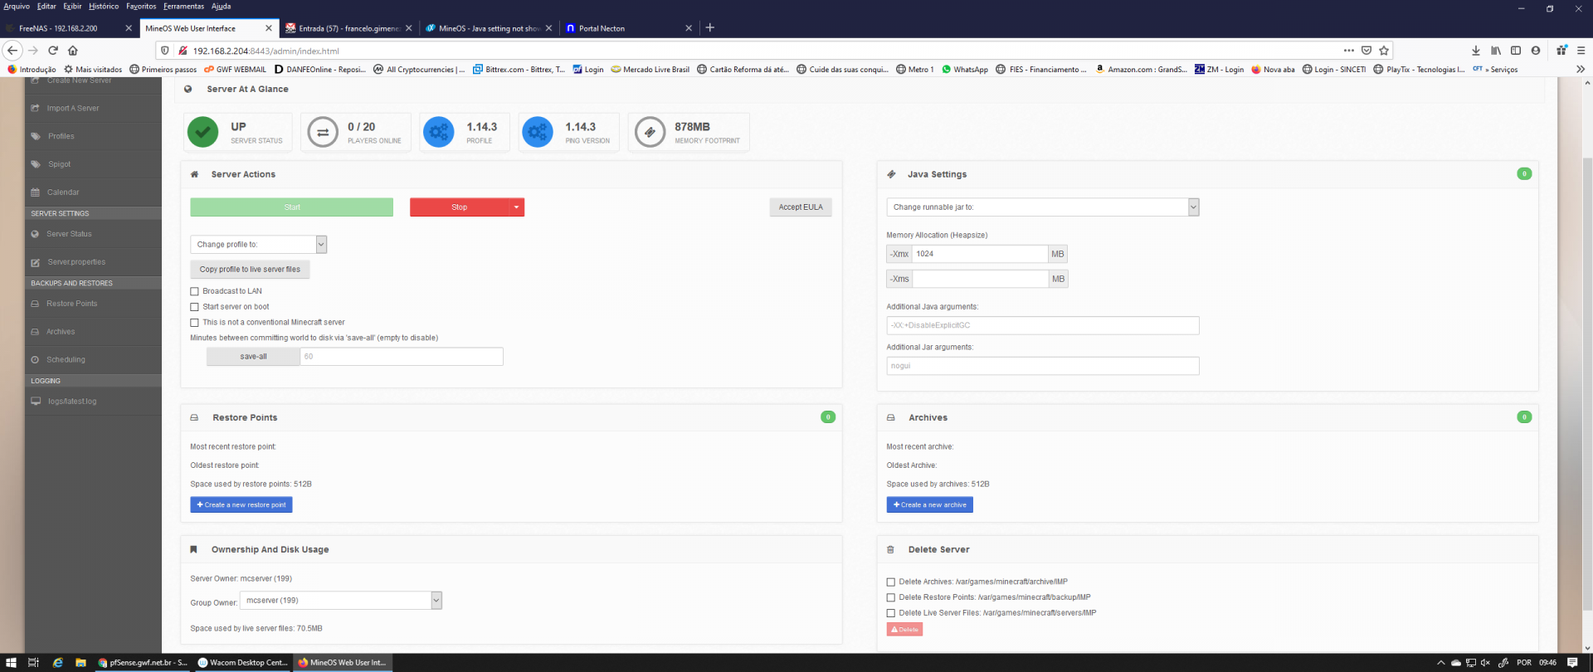Open Internet Explorer from taskbar

point(57,663)
